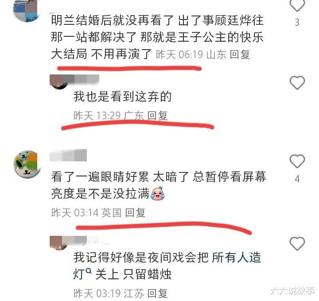319x301 pixels.
Task: Like the comment about 明兰结婚后
Action: tap(297, 5)
